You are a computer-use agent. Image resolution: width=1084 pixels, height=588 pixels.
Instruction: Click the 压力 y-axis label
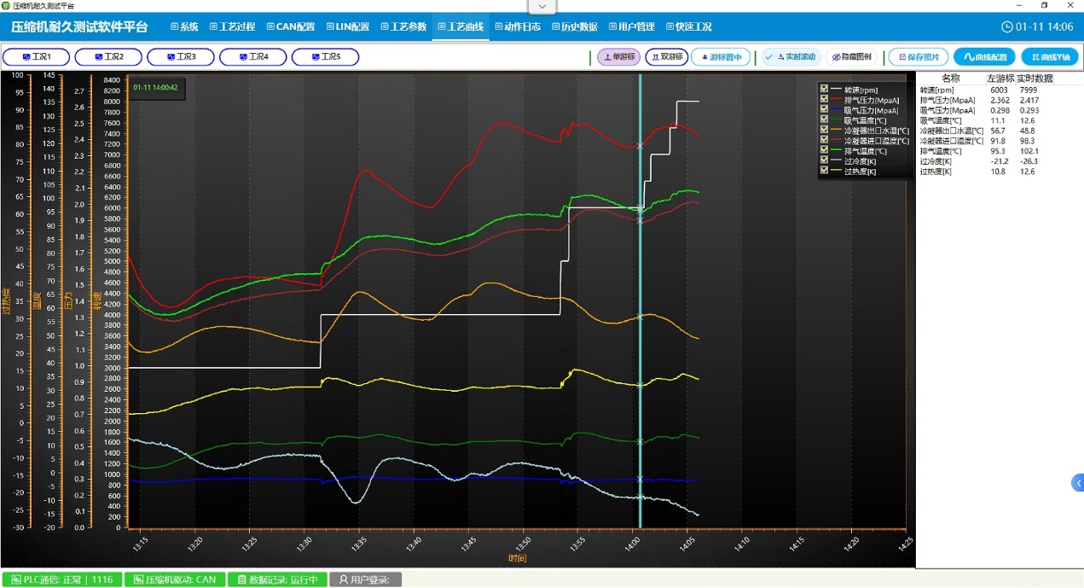[x=68, y=300]
